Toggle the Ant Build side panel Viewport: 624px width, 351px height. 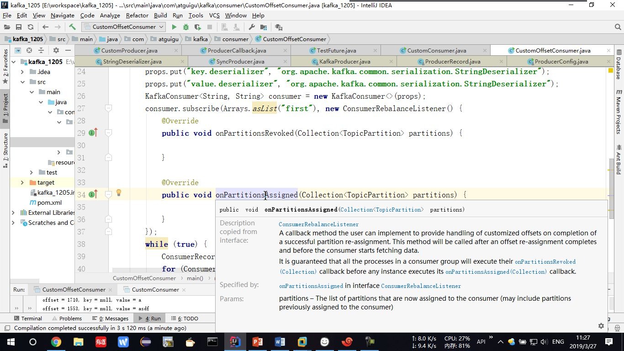pos(619,160)
